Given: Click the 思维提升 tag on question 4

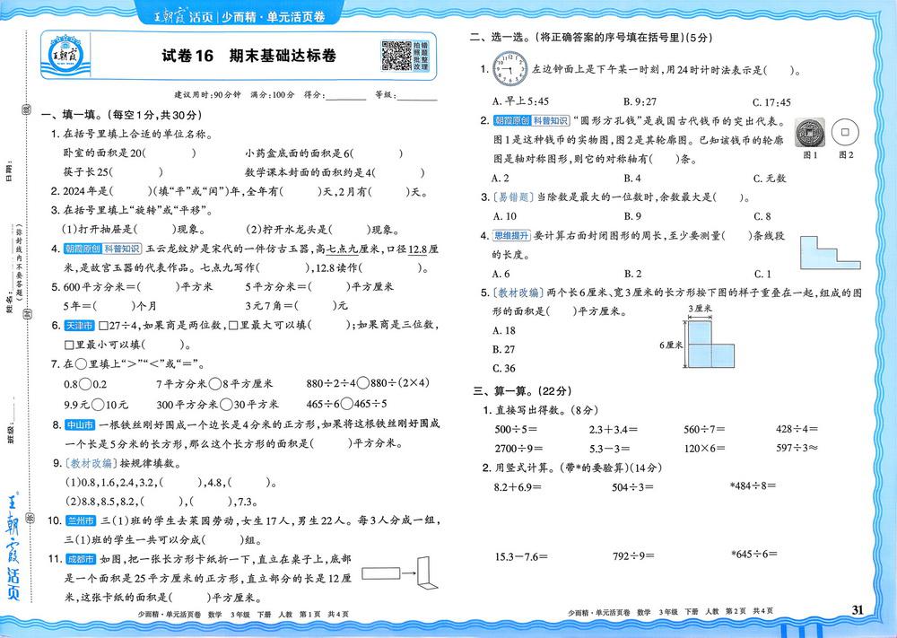Looking at the screenshot, I should [512, 236].
